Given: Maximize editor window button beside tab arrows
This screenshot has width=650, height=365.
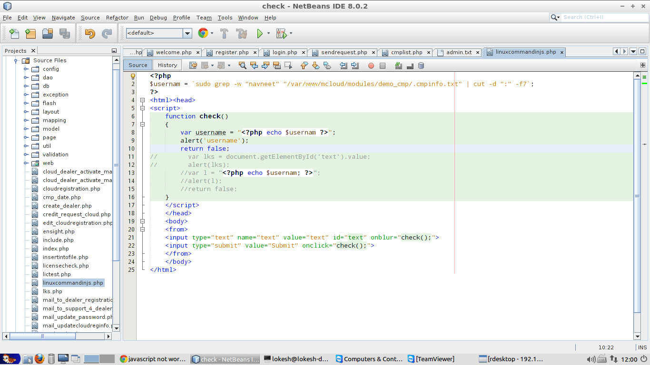Looking at the screenshot, I should click(642, 51).
